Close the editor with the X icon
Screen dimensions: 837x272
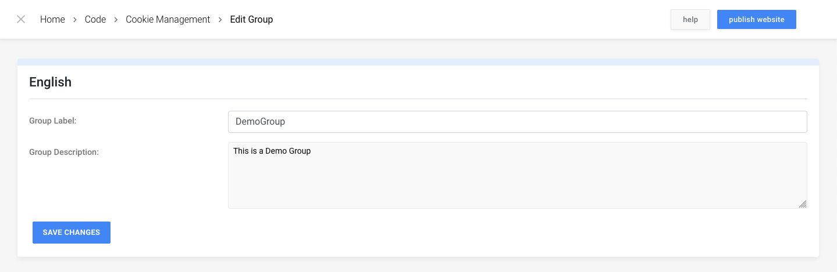click(21, 19)
